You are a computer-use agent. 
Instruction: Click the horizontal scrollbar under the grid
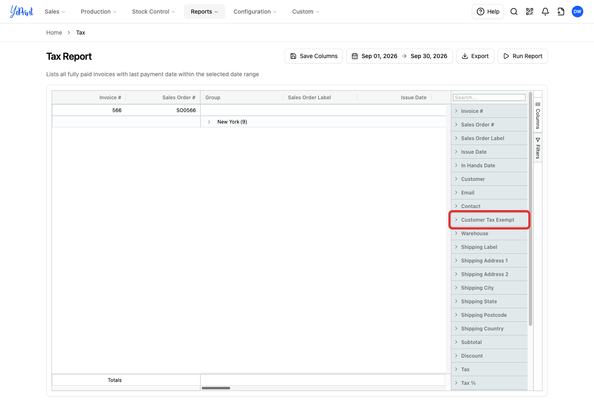[x=216, y=388]
